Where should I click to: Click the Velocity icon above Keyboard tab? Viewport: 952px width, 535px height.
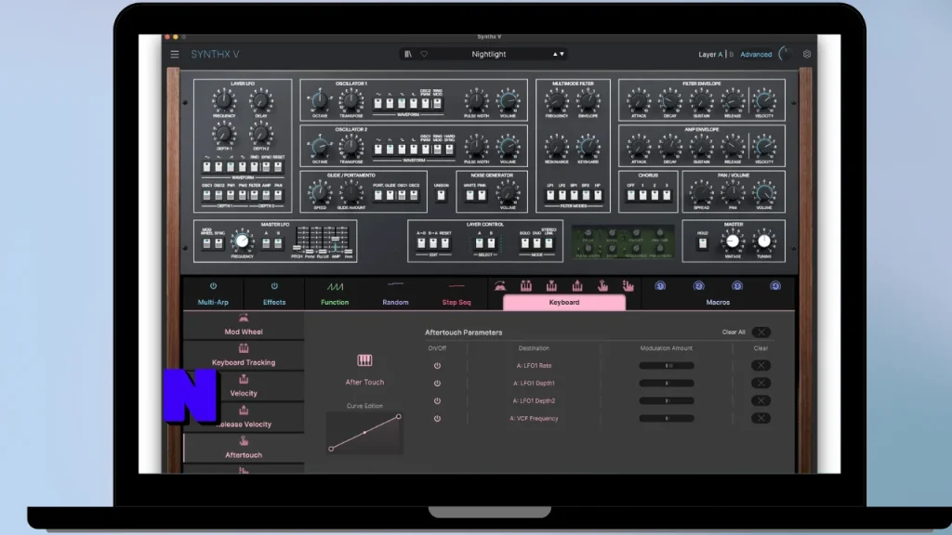551,286
